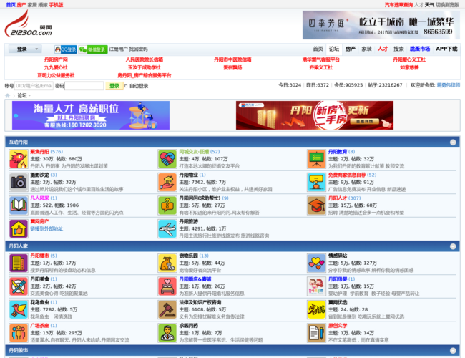Image resolution: width=465 pixels, height=358 pixels.
Task: Collapse the 丹阳装饰 section
Action: coord(453,351)
